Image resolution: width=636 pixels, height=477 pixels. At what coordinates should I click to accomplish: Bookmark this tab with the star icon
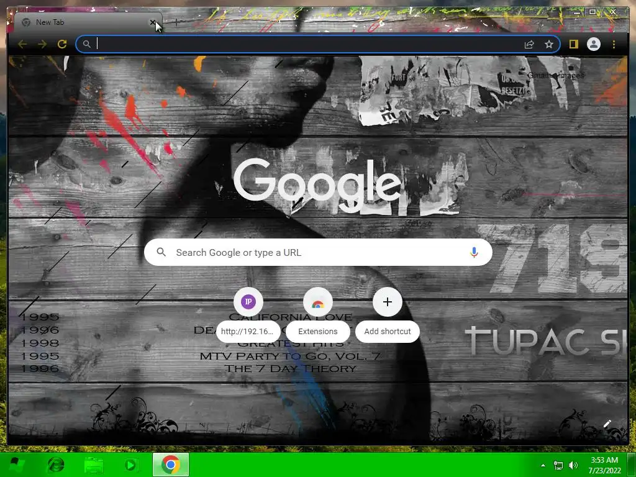(549, 44)
